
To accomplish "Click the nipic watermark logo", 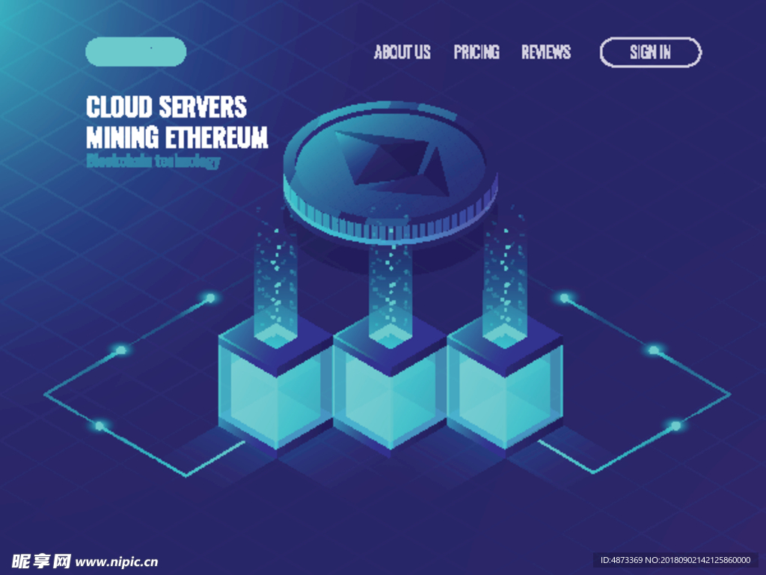I will click(x=42, y=561).
